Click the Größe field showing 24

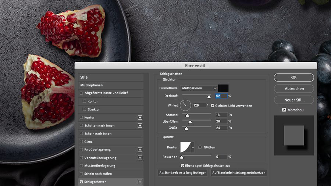221,128
